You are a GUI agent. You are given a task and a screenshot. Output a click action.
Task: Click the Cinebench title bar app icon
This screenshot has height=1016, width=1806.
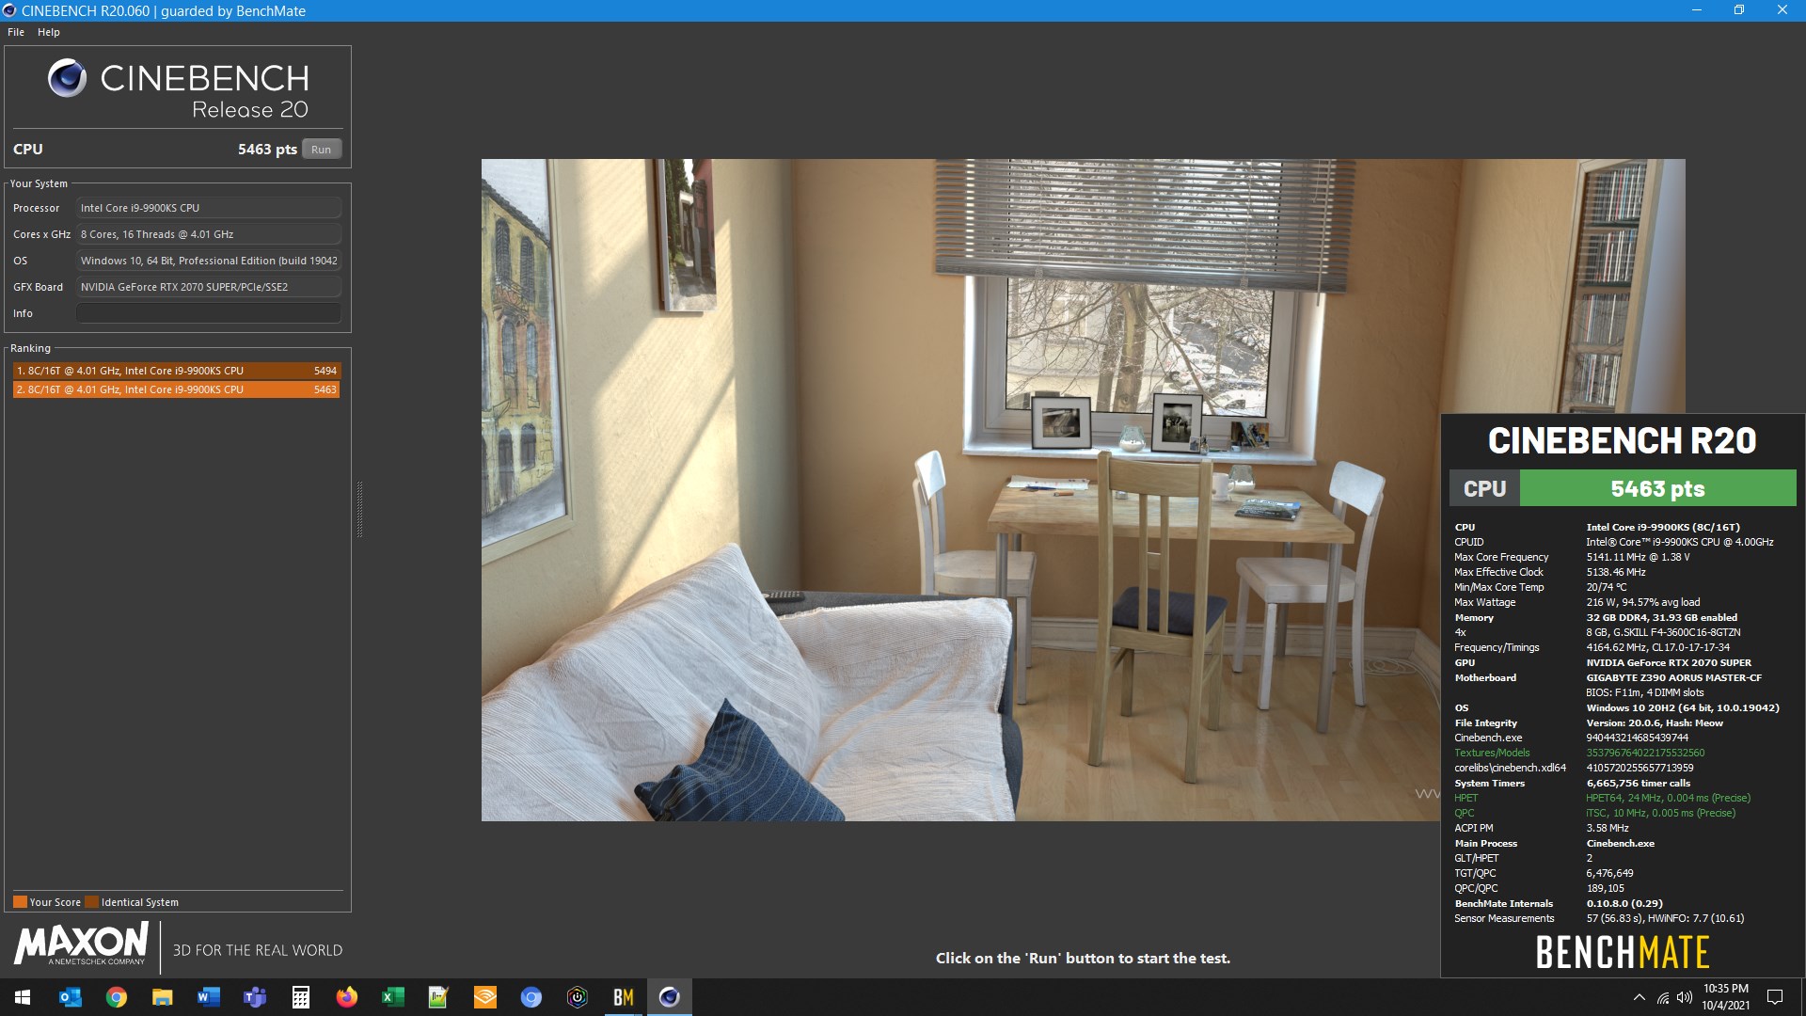pos(9,10)
